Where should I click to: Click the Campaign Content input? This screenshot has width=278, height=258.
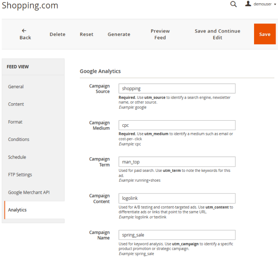(x=177, y=198)
